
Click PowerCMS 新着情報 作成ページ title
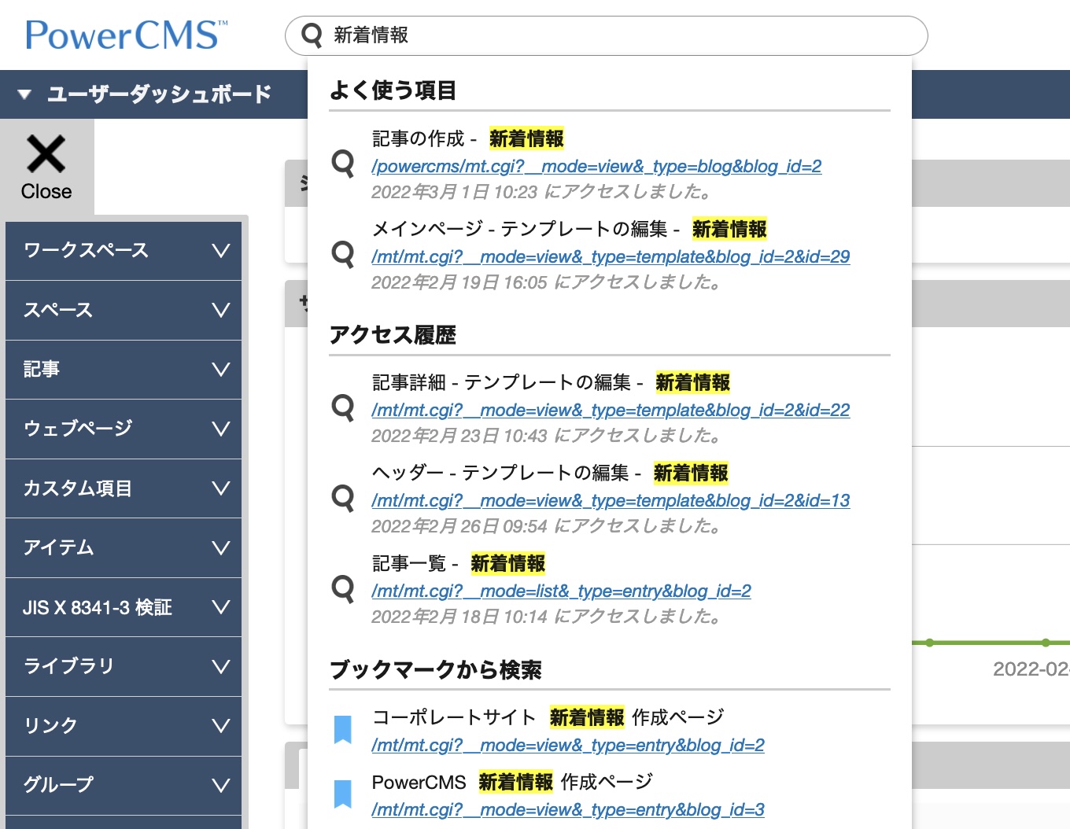(512, 783)
